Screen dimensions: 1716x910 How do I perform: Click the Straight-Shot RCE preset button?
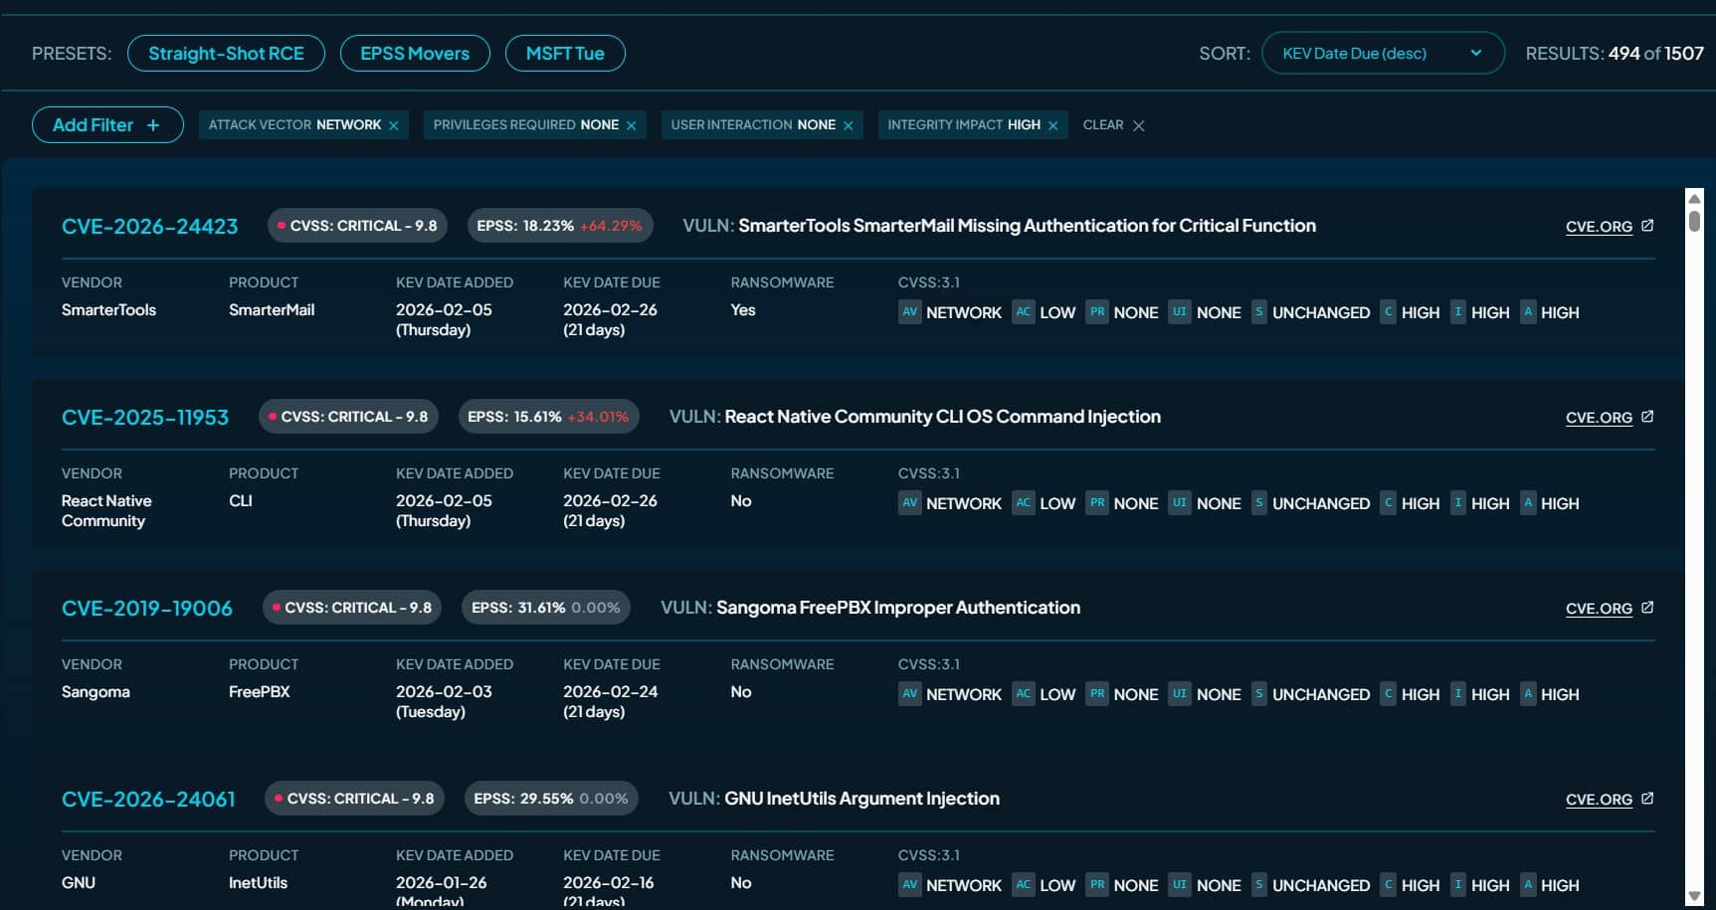(226, 53)
